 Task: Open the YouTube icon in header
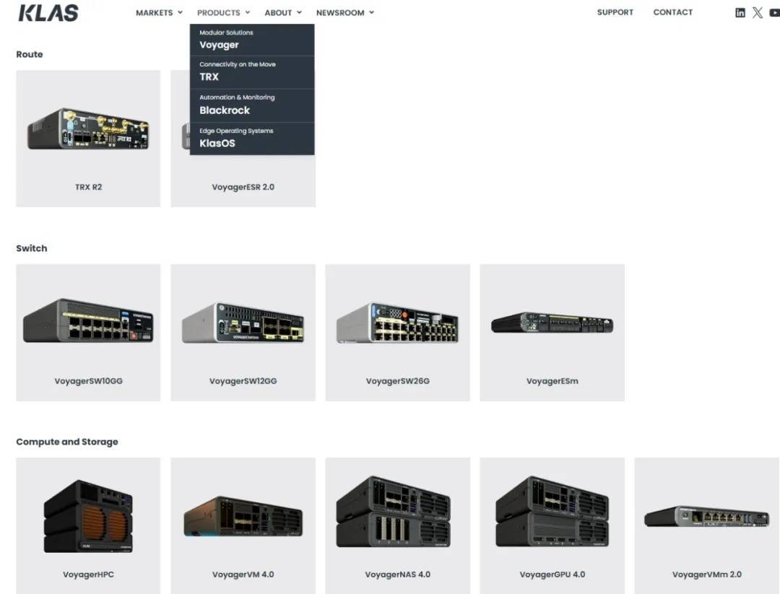tap(773, 12)
